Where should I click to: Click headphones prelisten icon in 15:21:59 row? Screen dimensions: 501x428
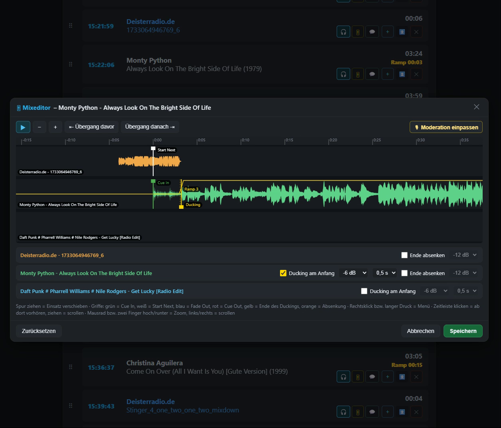point(343,32)
